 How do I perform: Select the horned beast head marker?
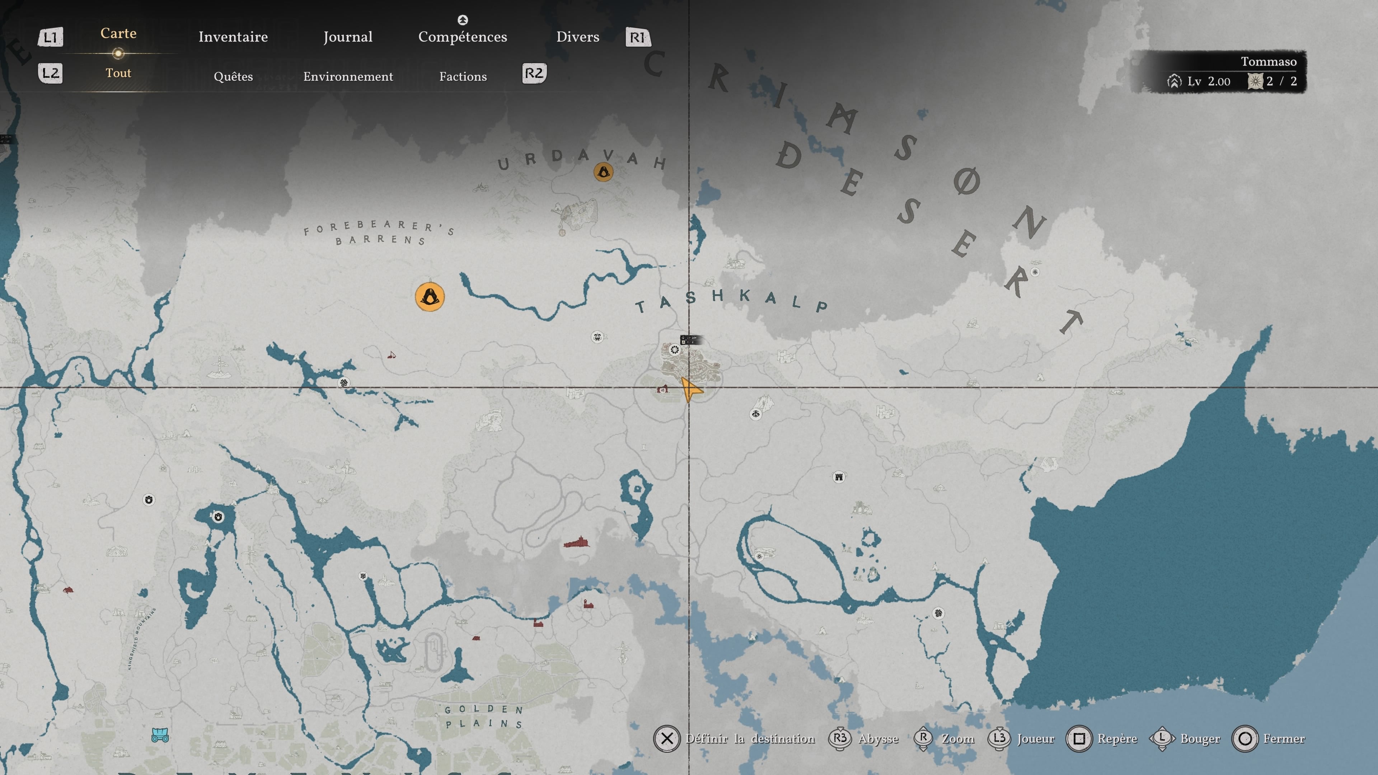[x=363, y=576]
